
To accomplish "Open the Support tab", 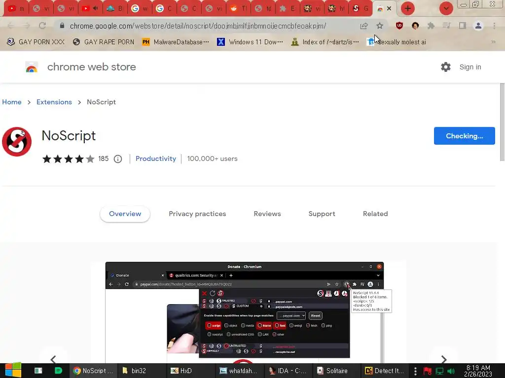I will click(x=322, y=214).
